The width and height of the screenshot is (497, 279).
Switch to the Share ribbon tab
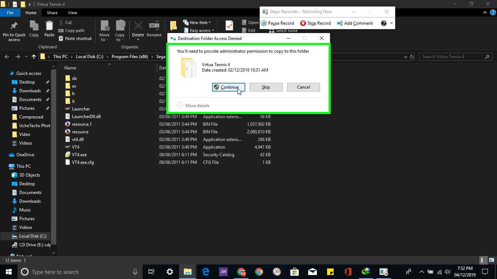tap(52, 13)
